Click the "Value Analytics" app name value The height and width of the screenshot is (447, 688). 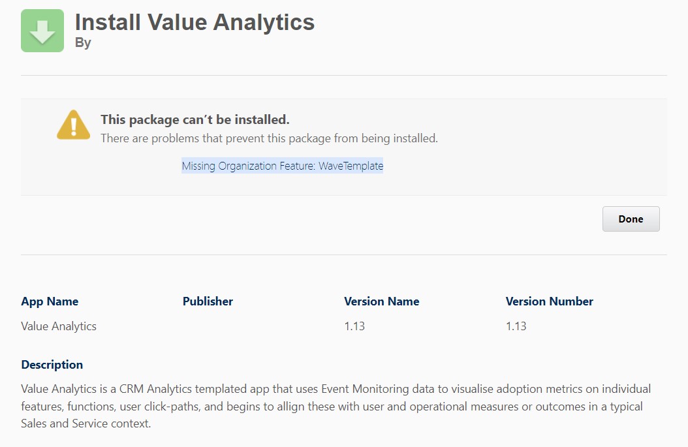point(59,326)
